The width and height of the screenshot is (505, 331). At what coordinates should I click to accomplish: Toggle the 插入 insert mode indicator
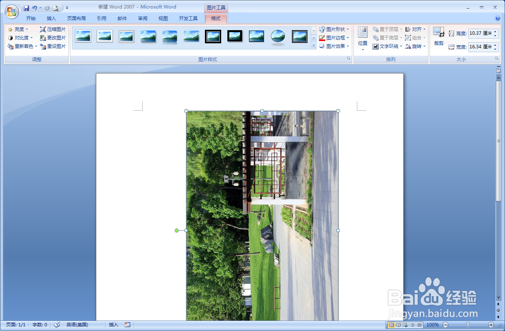[113, 325]
